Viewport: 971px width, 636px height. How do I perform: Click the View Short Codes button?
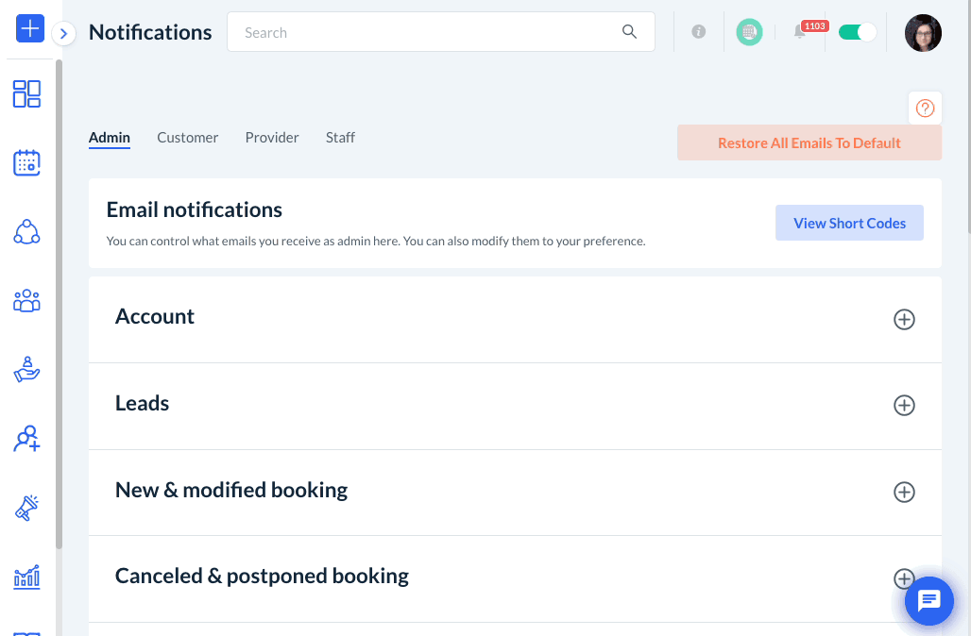pos(849,224)
